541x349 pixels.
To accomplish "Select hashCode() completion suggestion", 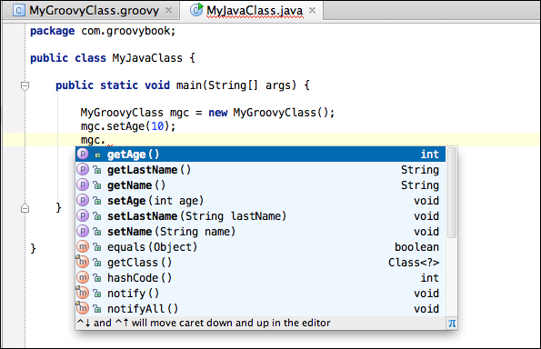I will tap(260, 278).
